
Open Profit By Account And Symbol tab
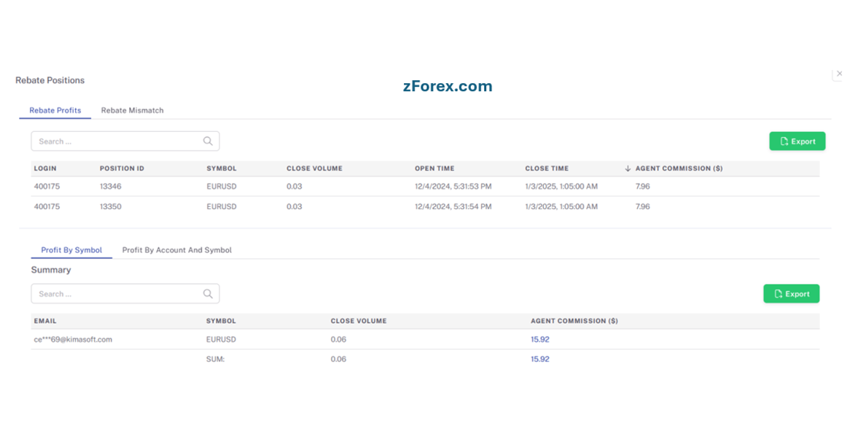coord(176,250)
